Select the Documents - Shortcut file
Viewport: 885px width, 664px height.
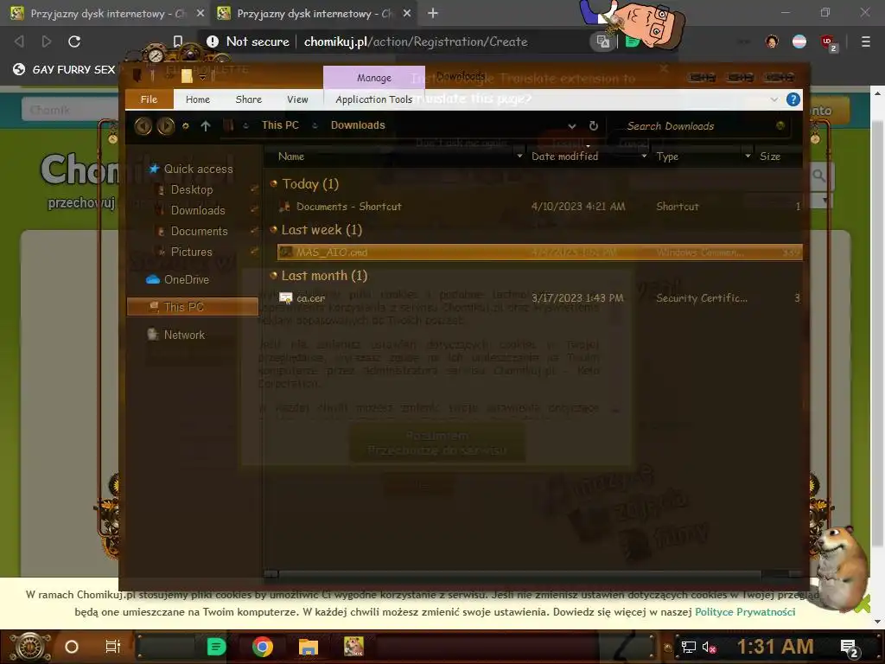pyautogui.click(x=539, y=207)
